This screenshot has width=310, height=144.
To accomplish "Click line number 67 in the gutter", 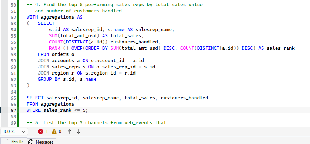I will pyautogui.click(x=13, y=110).
